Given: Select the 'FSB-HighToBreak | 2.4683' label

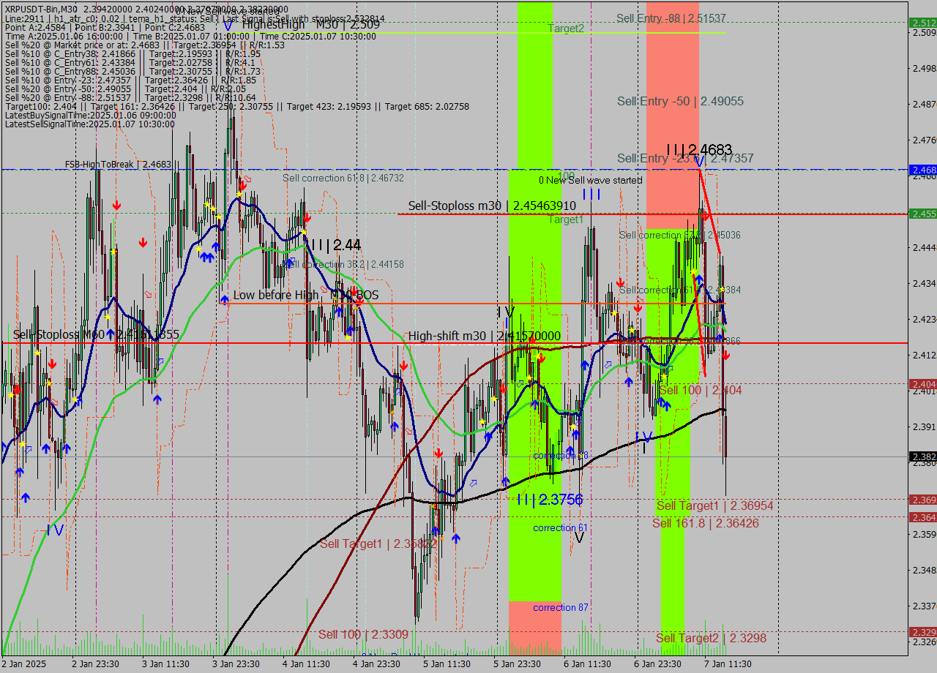Looking at the screenshot, I should click(x=118, y=165).
